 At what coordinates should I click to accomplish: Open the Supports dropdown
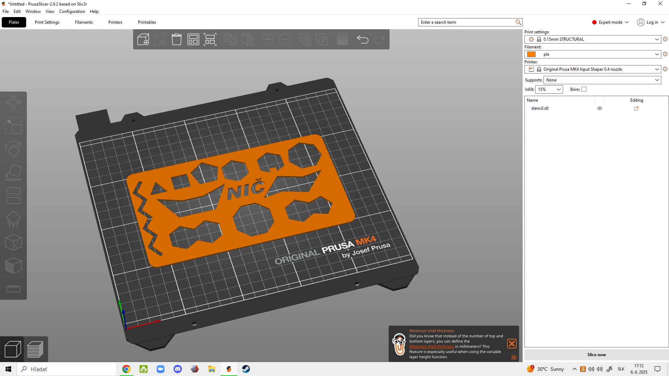pyautogui.click(x=602, y=80)
